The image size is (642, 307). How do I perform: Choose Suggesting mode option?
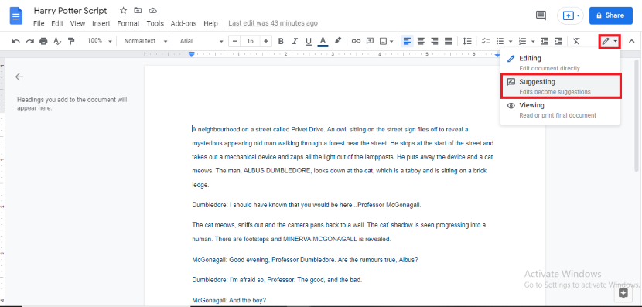(561, 86)
